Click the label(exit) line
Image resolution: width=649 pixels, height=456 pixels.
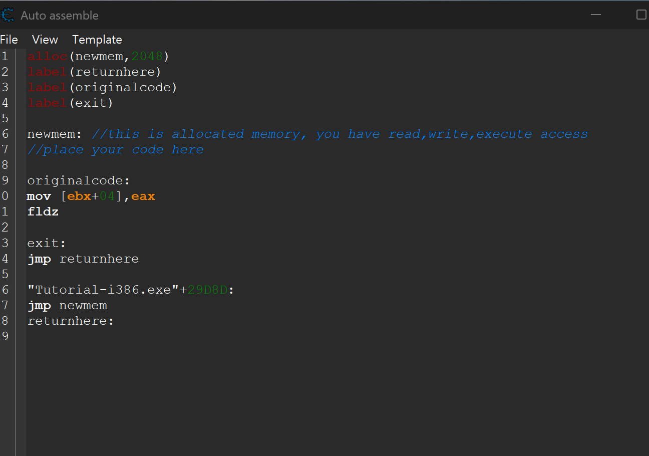point(70,103)
